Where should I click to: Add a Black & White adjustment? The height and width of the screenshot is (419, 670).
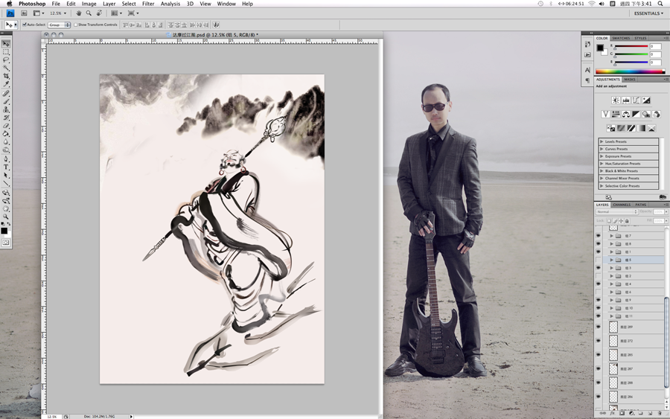(x=636, y=114)
